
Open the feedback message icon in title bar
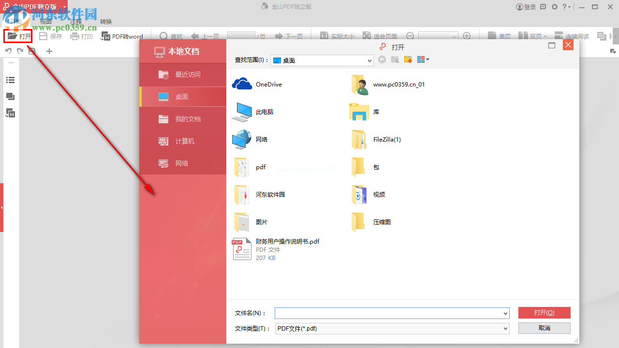coord(543,7)
